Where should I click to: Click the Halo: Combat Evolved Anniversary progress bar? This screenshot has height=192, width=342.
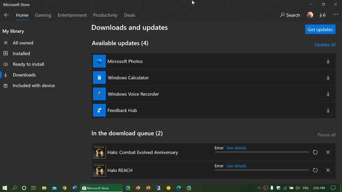[x=261, y=152]
